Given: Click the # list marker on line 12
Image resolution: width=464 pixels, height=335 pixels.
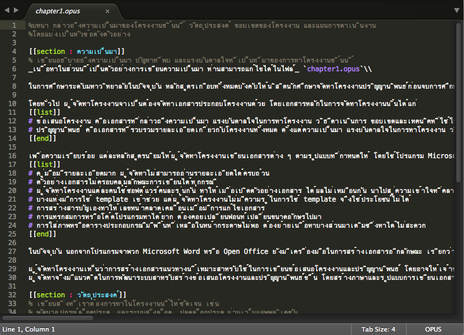Looking at the screenshot, I should (x=31, y=121).
